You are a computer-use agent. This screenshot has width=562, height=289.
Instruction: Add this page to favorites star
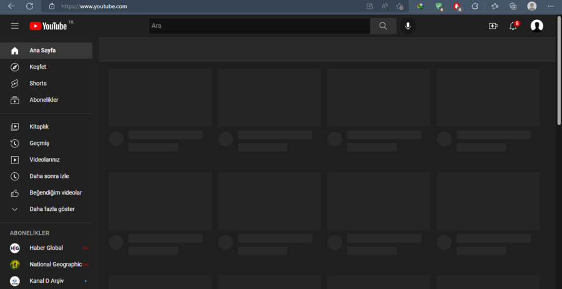pos(400,6)
